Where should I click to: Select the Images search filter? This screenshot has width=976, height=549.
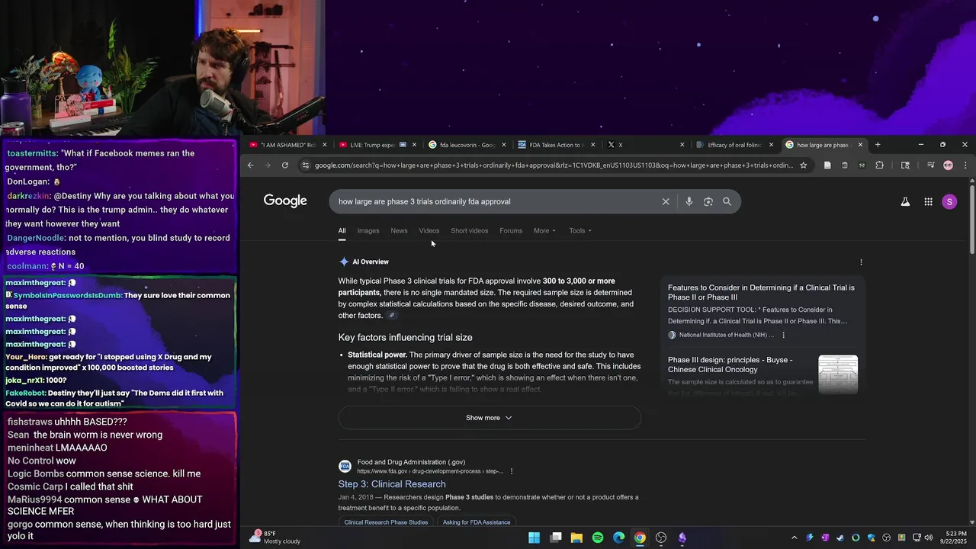point(368,231)
